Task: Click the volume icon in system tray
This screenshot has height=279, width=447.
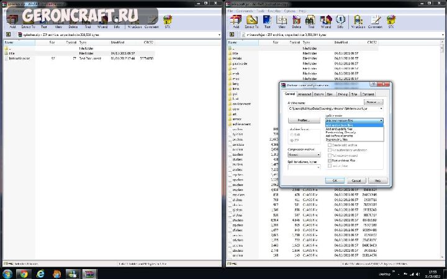Action: (418, 274)
